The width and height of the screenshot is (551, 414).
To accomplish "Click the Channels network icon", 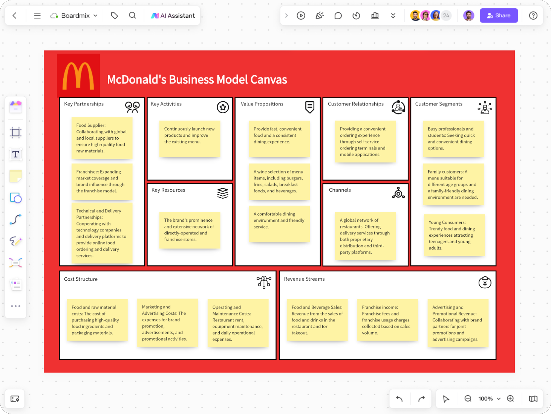I will pyautogui.click(x=398, y=193).
